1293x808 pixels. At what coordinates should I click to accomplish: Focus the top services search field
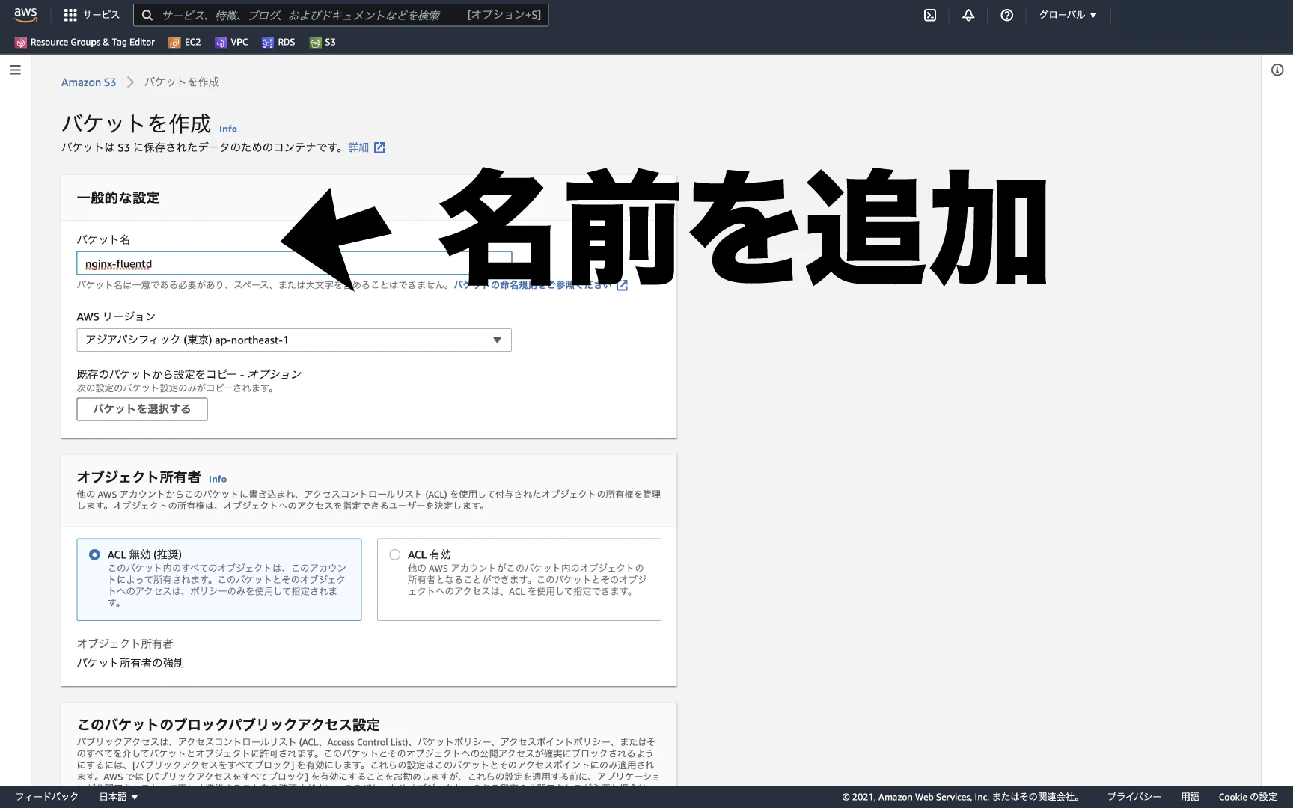click(341, 15)
